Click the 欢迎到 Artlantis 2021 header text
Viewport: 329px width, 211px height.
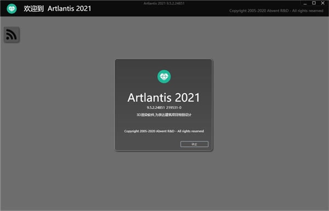tap(58, 9)
